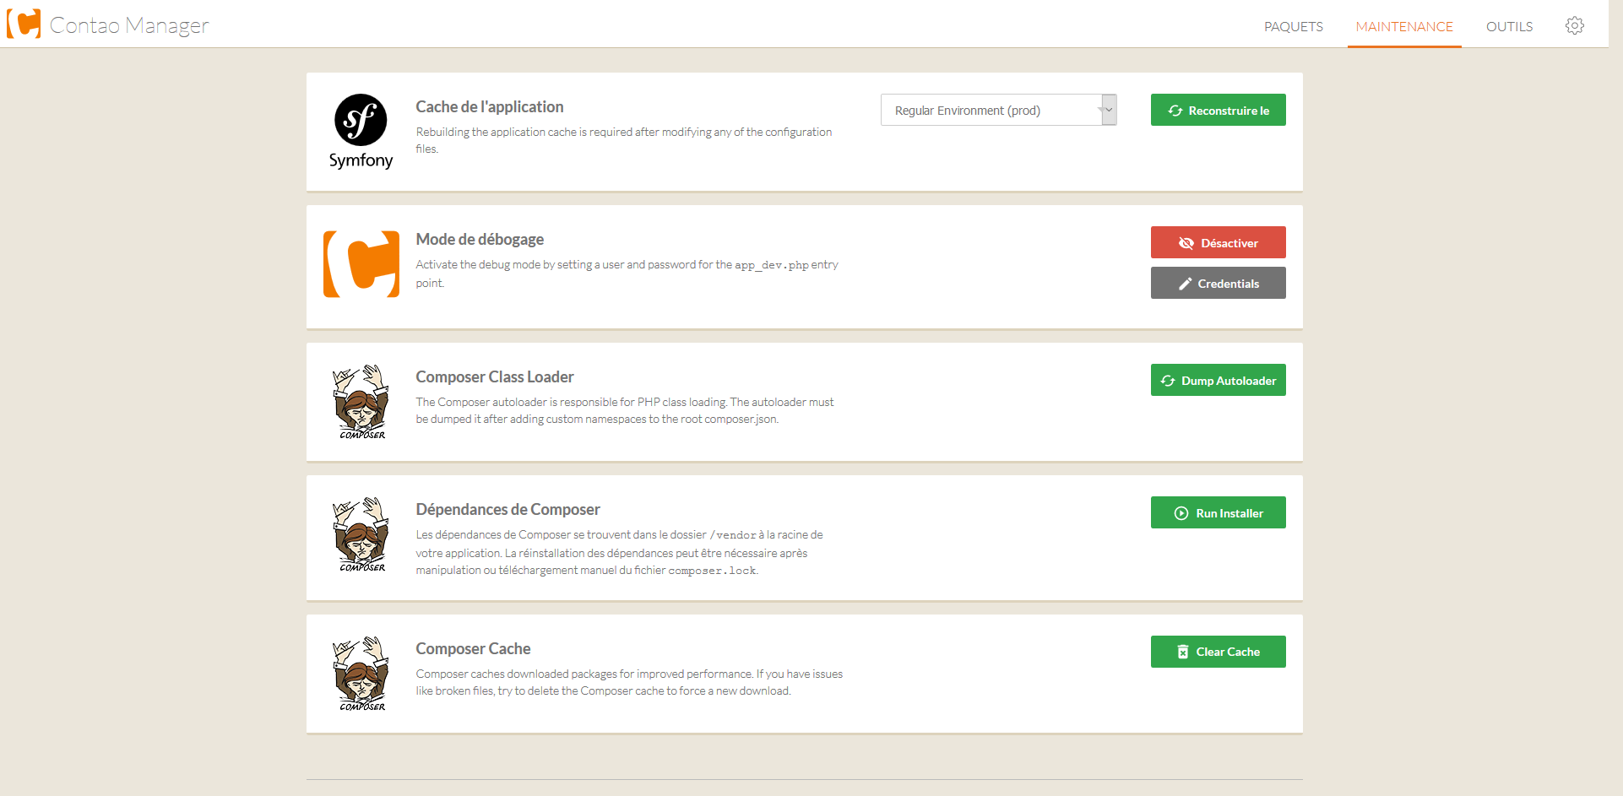Click the Clear Cache button
1623x796 pixels.
pyautogui.click(x=1218, y=652)
